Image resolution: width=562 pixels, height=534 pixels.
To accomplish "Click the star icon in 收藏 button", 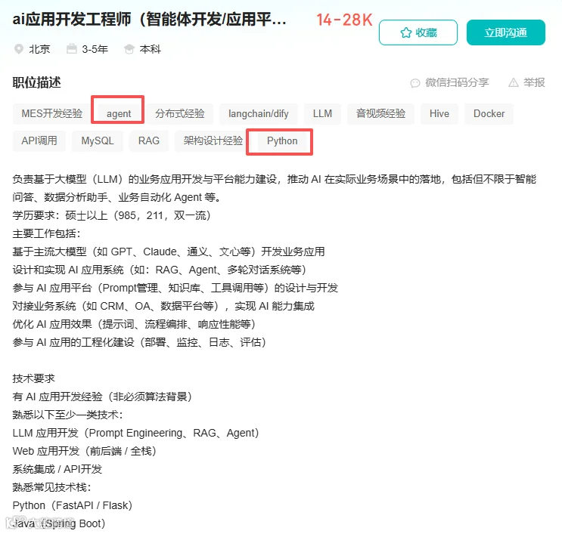I will (405, 32).
